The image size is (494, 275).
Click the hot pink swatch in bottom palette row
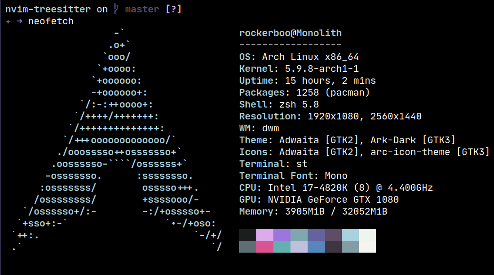[x=265, y=246]
